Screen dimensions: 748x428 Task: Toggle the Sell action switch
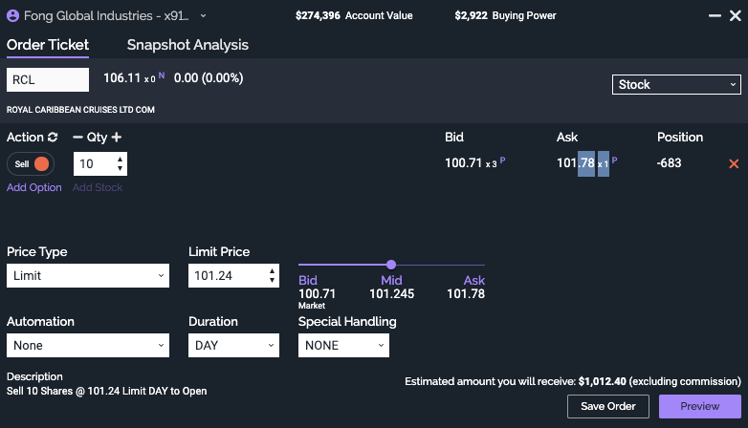pos(31,164)
